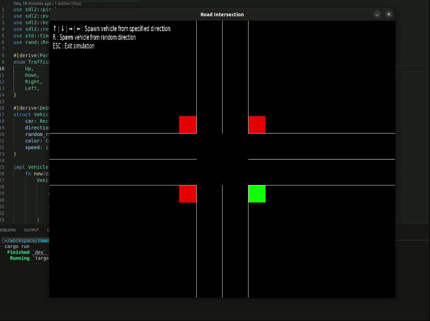Click the 'cargo run' command in terminal

(x=17, y=247)
